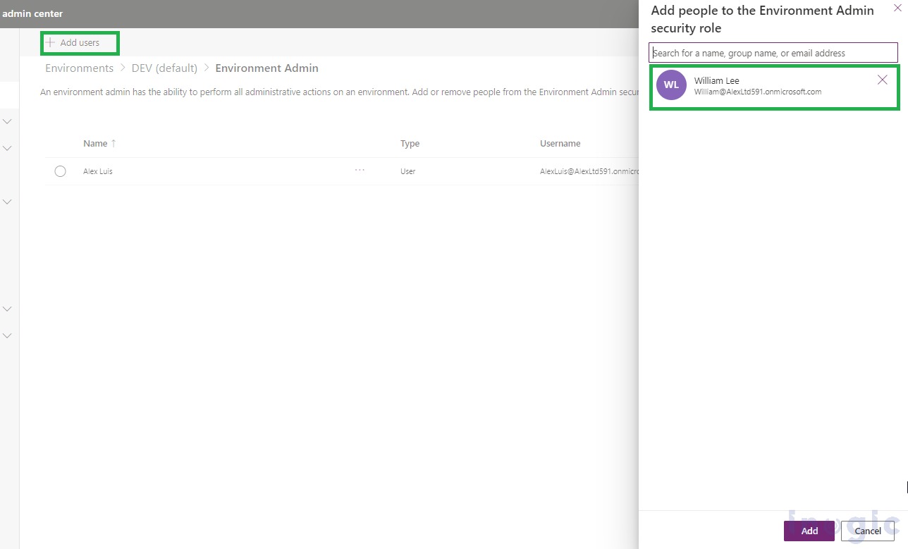Click the Cancel button
Viewport: 908px width, 549px height.
tap(867, 531)
